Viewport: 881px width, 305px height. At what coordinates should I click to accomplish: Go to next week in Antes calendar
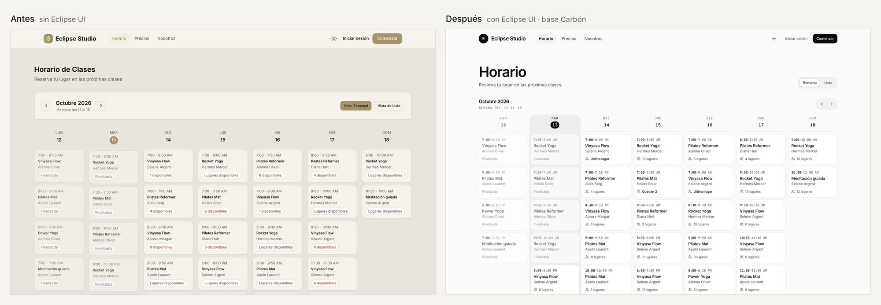tap(101, 106)
